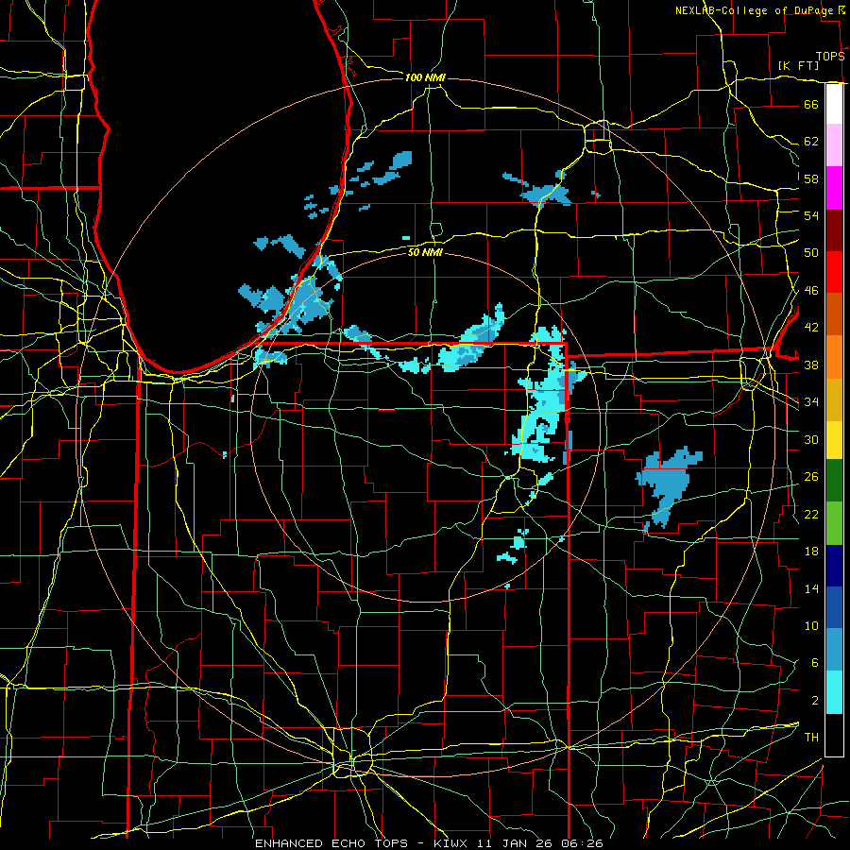Image resolution: width=850 pixels, height=850 pixels.
Task: Click the '46' legend scale value
Action: [811, 291]
